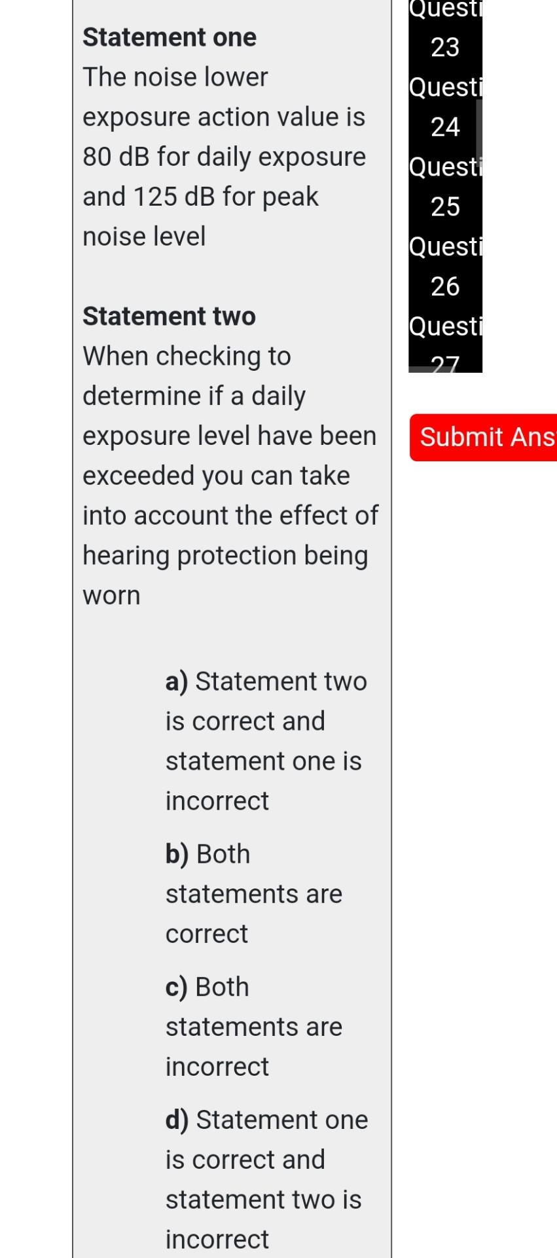Click the Statement two heading
The width and height of the screenshot is (557, 1258).
click(169, 316)
